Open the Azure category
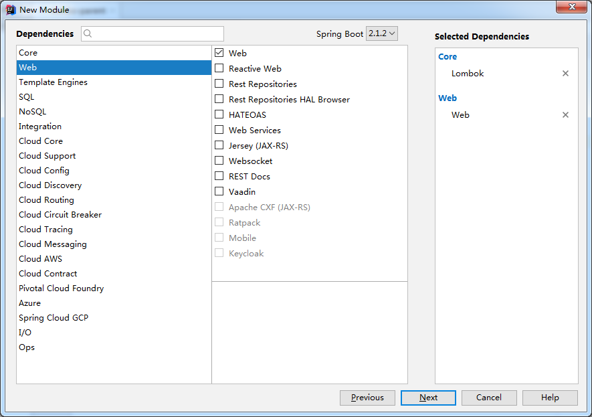This screenshot has height=417, width=592. coord(114,303)
